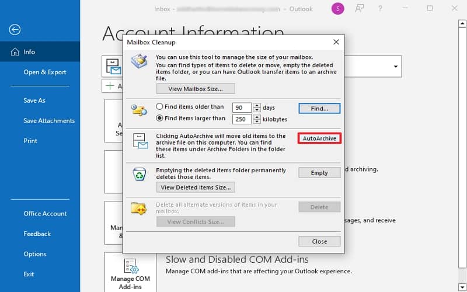Click the View Conflicts Size button
The width and height of the screenshot is (467, 292).
(196, 222)
